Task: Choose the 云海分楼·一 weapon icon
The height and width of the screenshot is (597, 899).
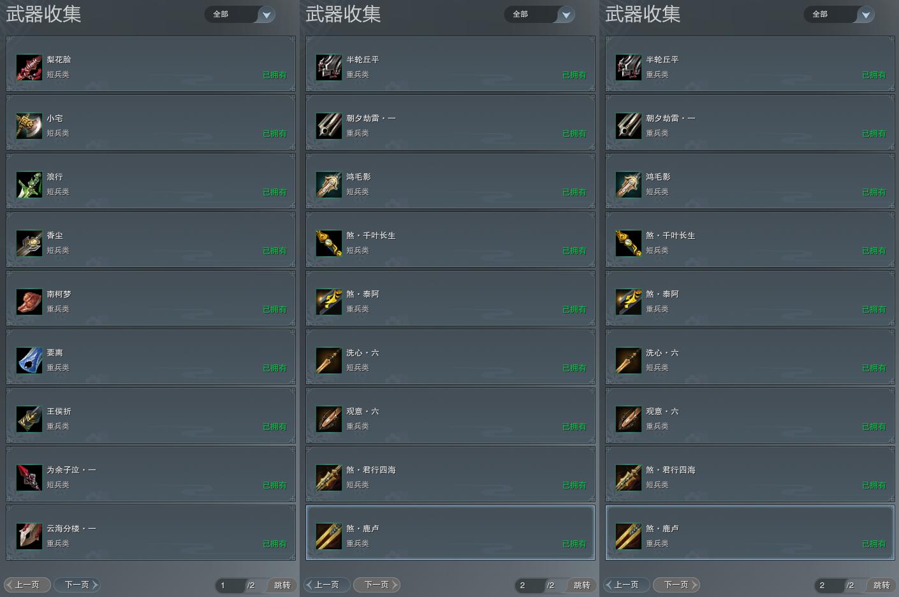Action: pyautogui.click(x=29, y=536)
